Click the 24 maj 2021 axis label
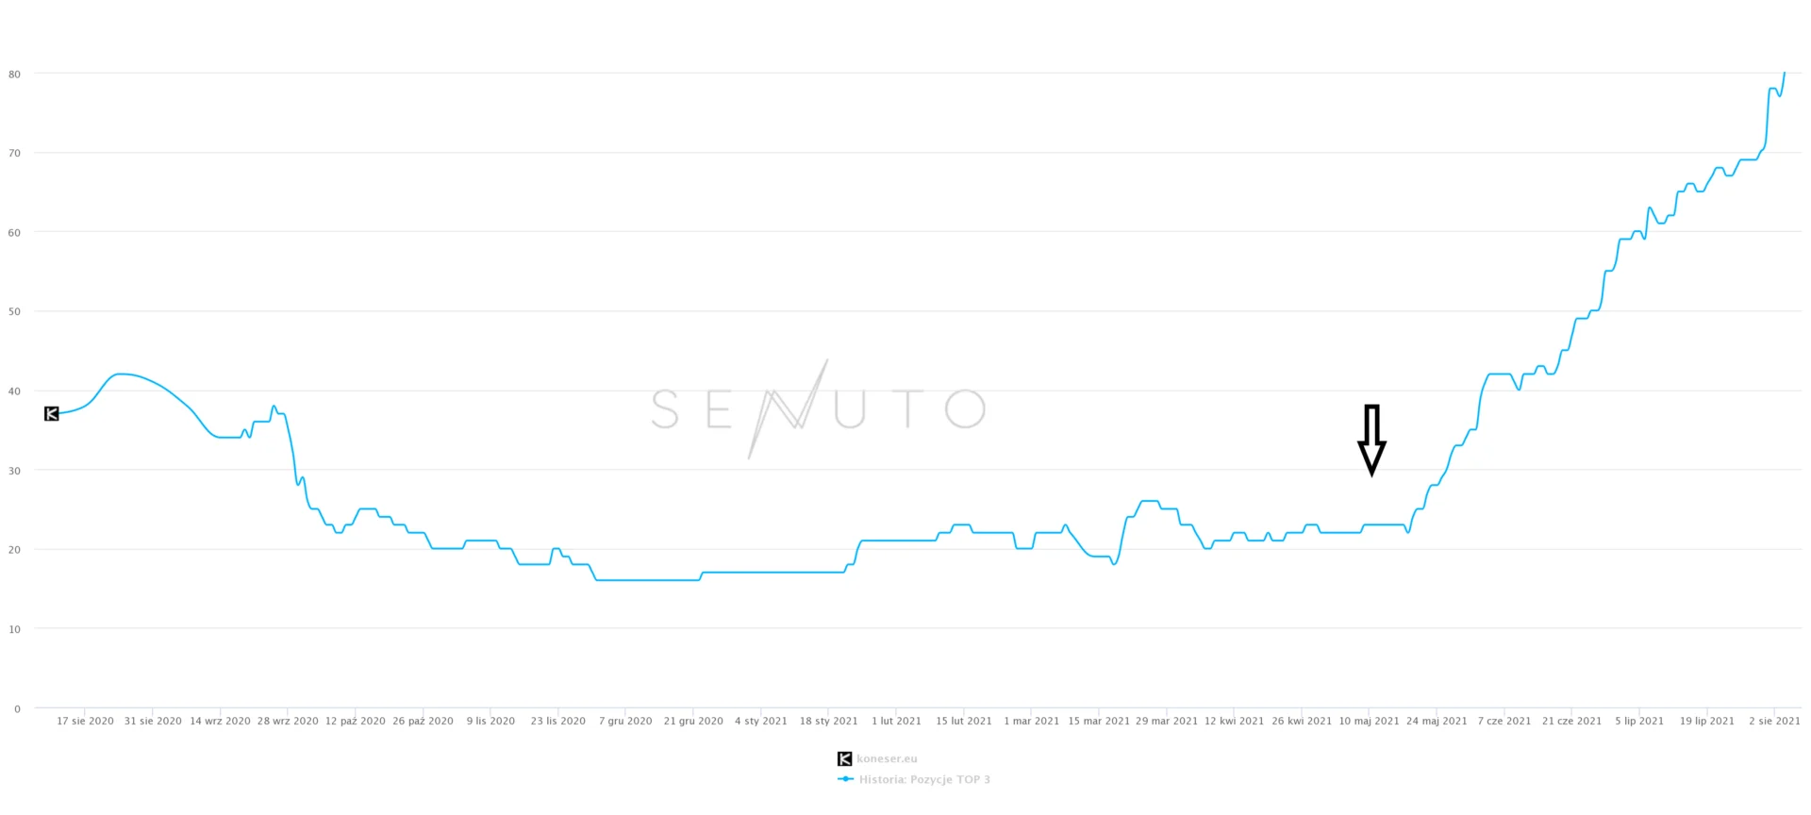This screenshot has height=815, width=1811. click(x=1437, y=721)
